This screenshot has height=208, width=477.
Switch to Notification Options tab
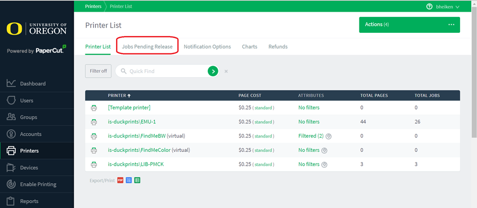coord(207,47)
